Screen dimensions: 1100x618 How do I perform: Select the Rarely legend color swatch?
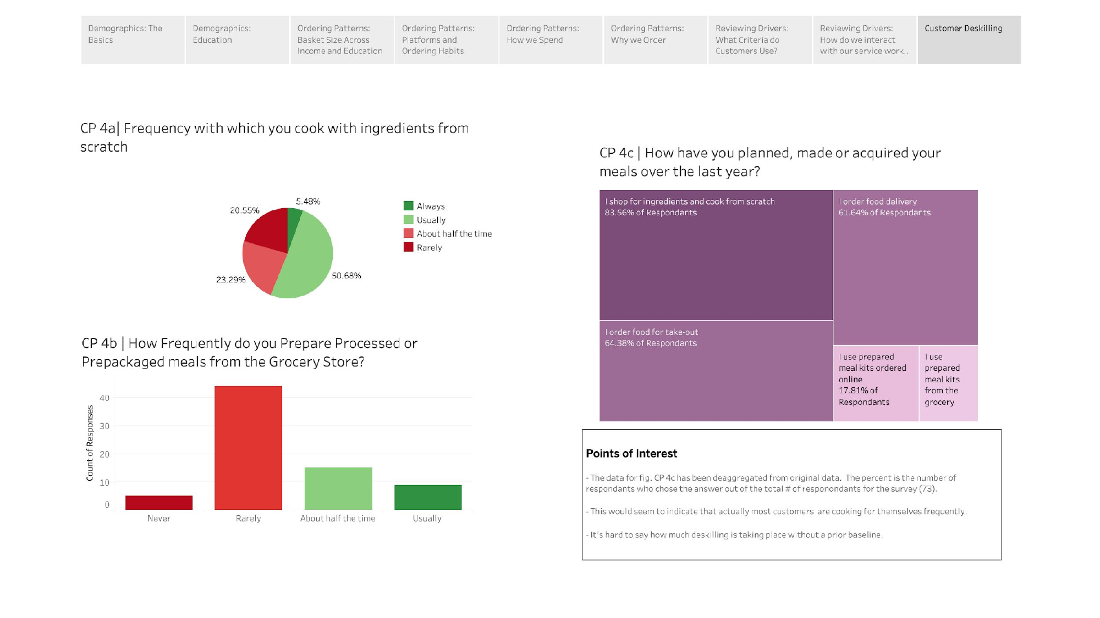tap(409, 247)
